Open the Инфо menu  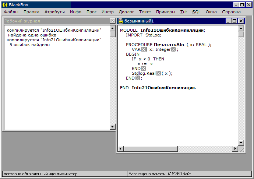pos(75,12)
